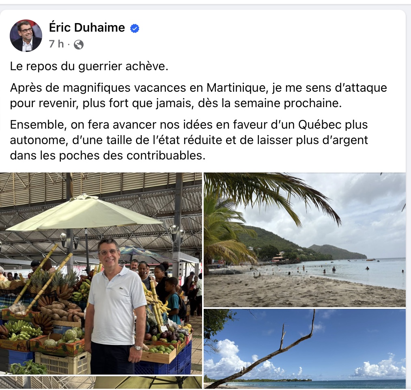Open the post via "7 h" timestamp

(x=56, y=44)
